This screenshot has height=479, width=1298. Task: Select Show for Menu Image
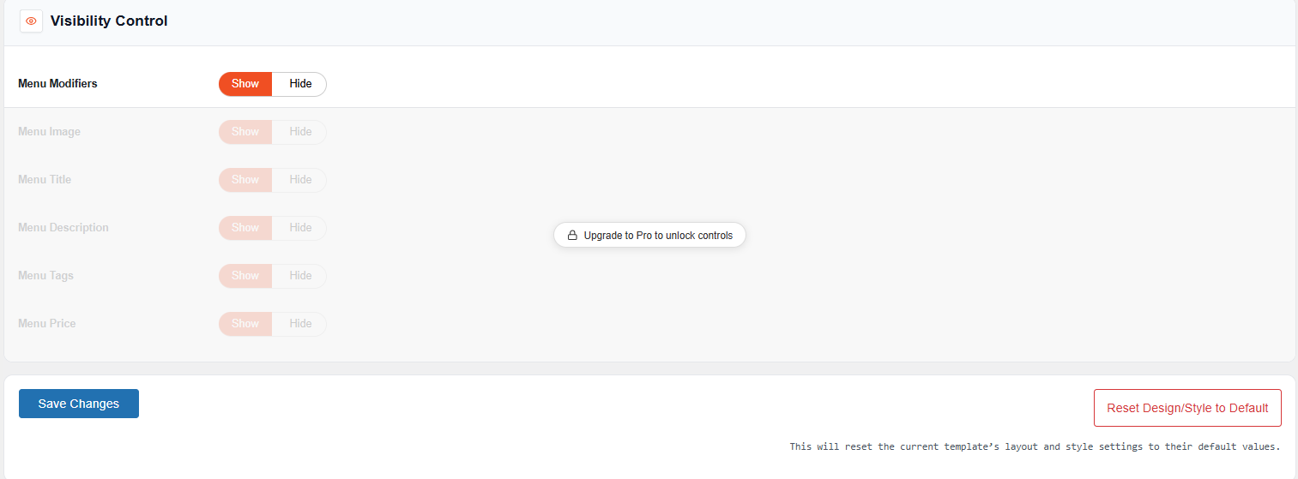coord(245,132)
